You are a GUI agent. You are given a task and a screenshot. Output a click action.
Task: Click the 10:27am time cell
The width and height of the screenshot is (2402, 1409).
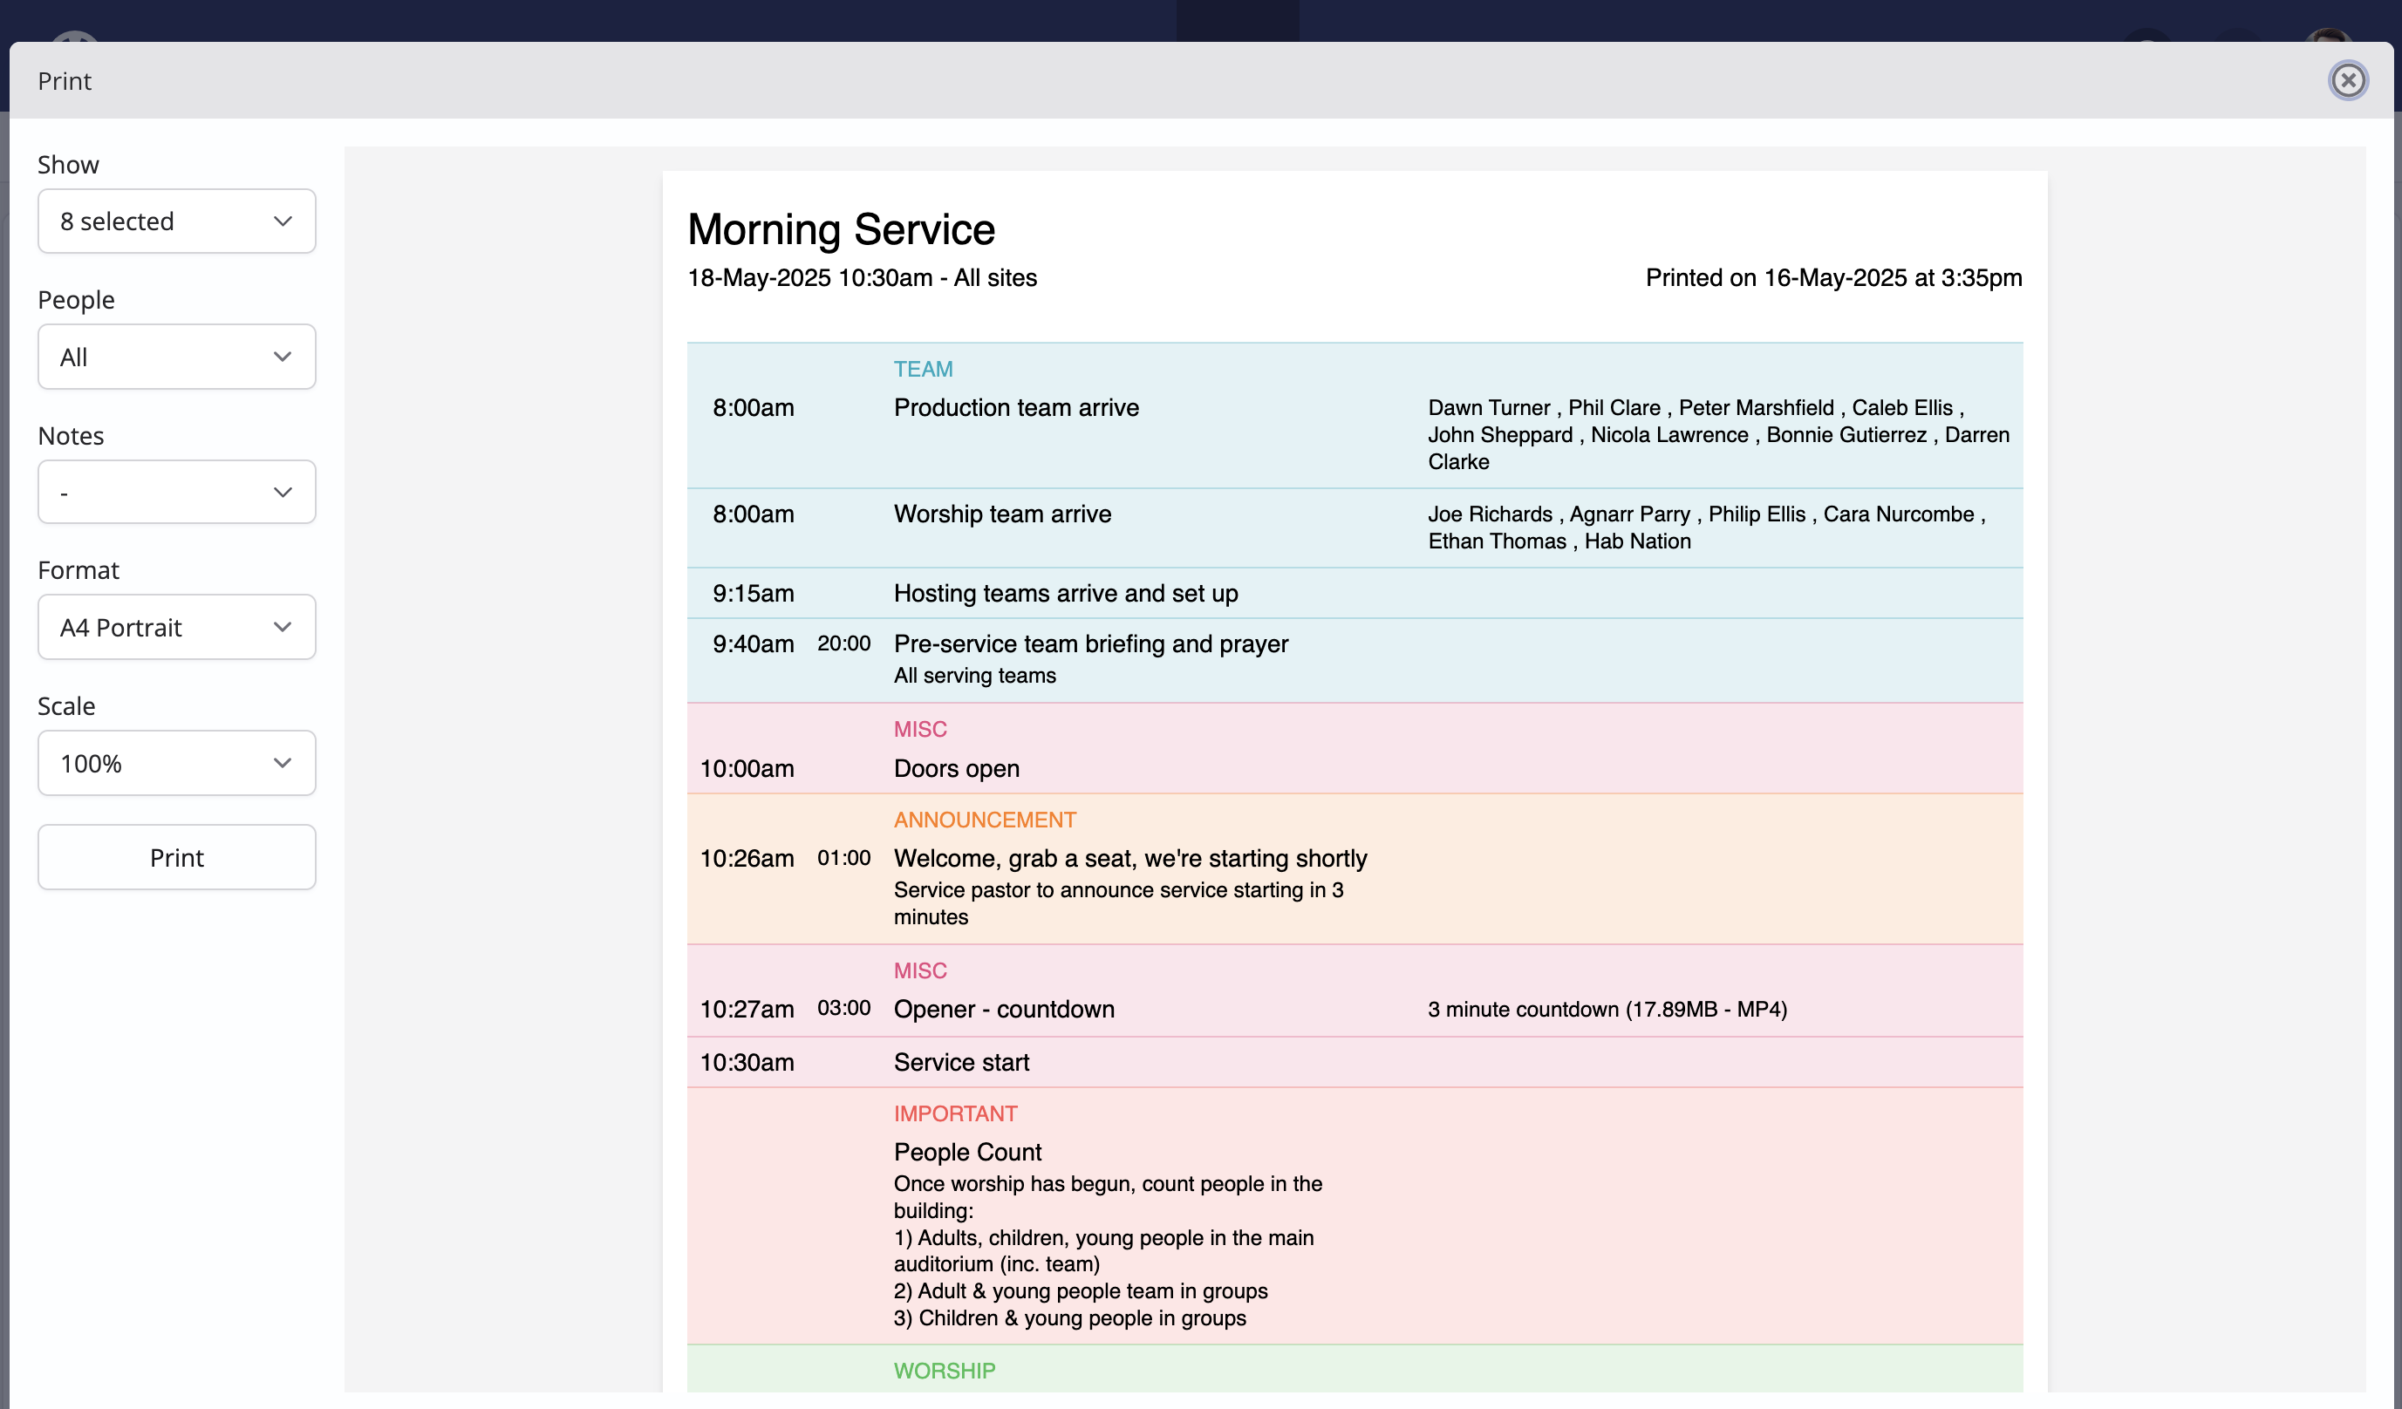click(747, 1010)
